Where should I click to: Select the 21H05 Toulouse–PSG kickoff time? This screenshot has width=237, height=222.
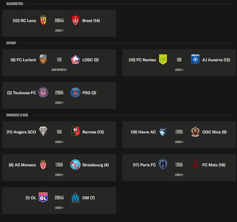(59, 93)
